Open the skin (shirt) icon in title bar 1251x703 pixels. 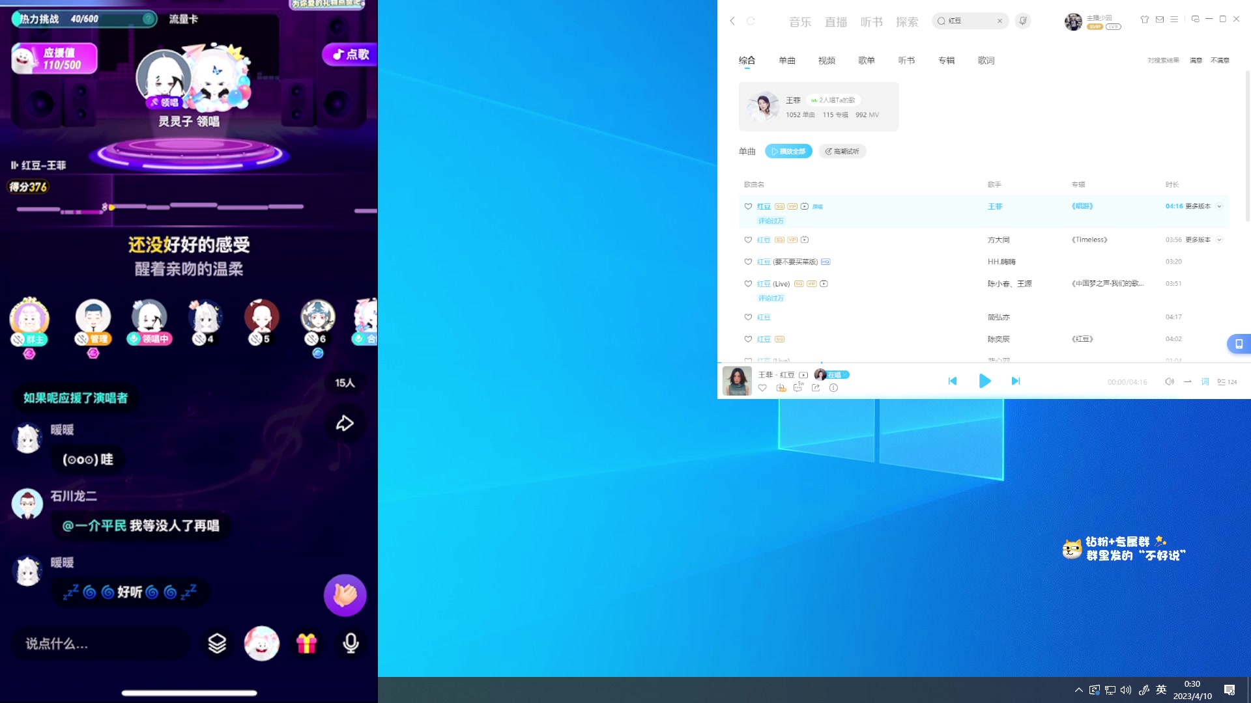point(1144,20)
